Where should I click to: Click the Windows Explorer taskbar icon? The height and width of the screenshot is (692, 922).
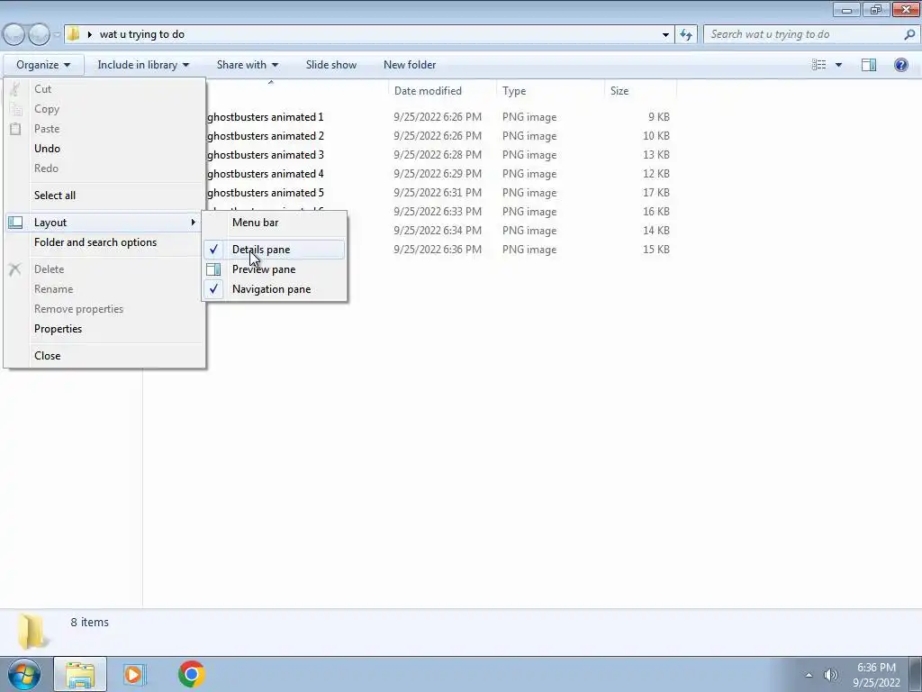tap(80, 674)
